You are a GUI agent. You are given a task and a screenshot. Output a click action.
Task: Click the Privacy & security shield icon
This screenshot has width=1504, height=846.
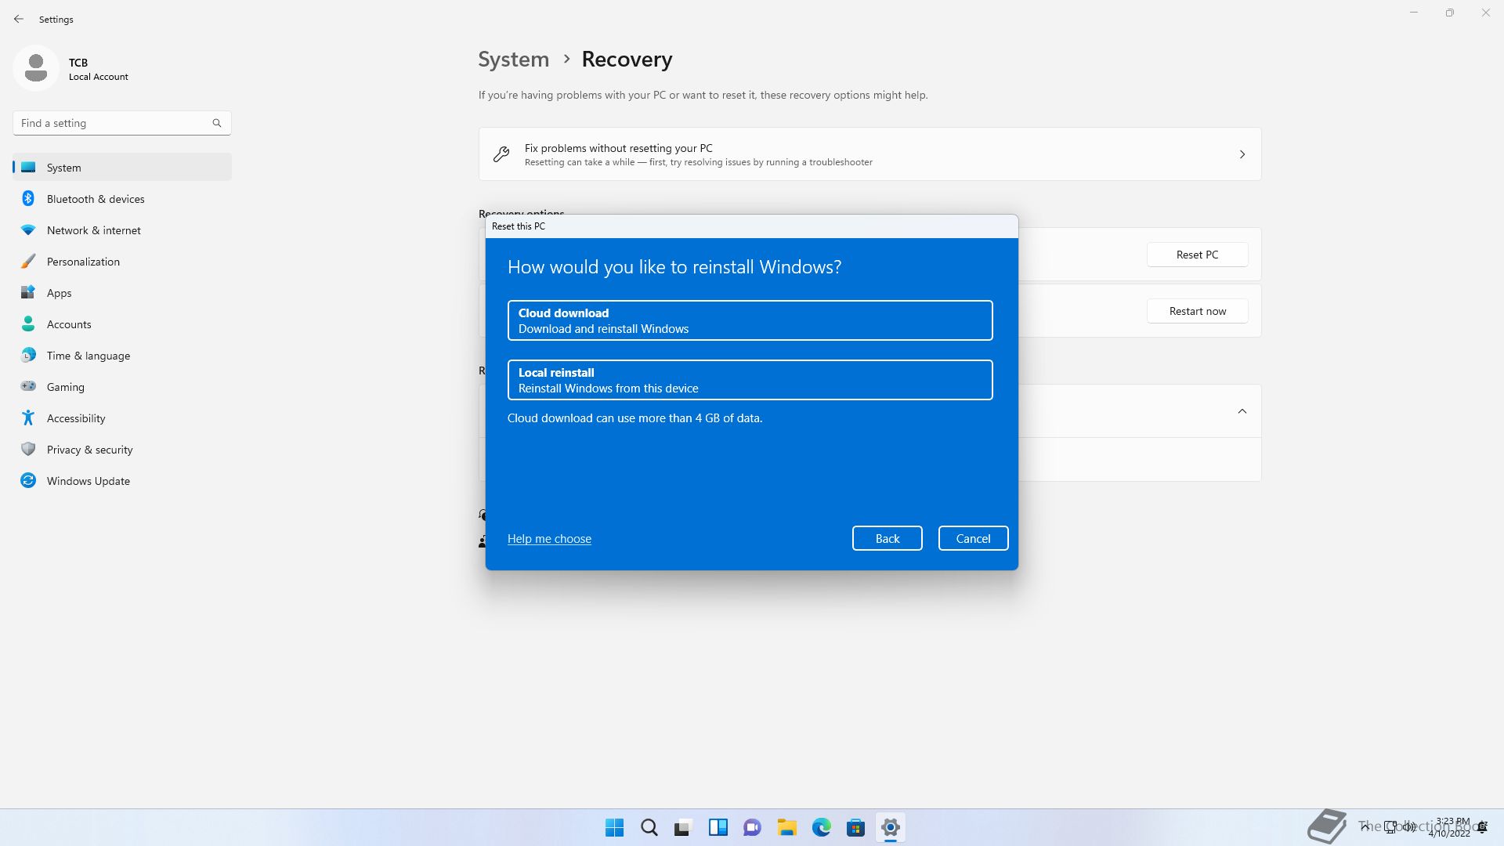click(x=28, y=449)
